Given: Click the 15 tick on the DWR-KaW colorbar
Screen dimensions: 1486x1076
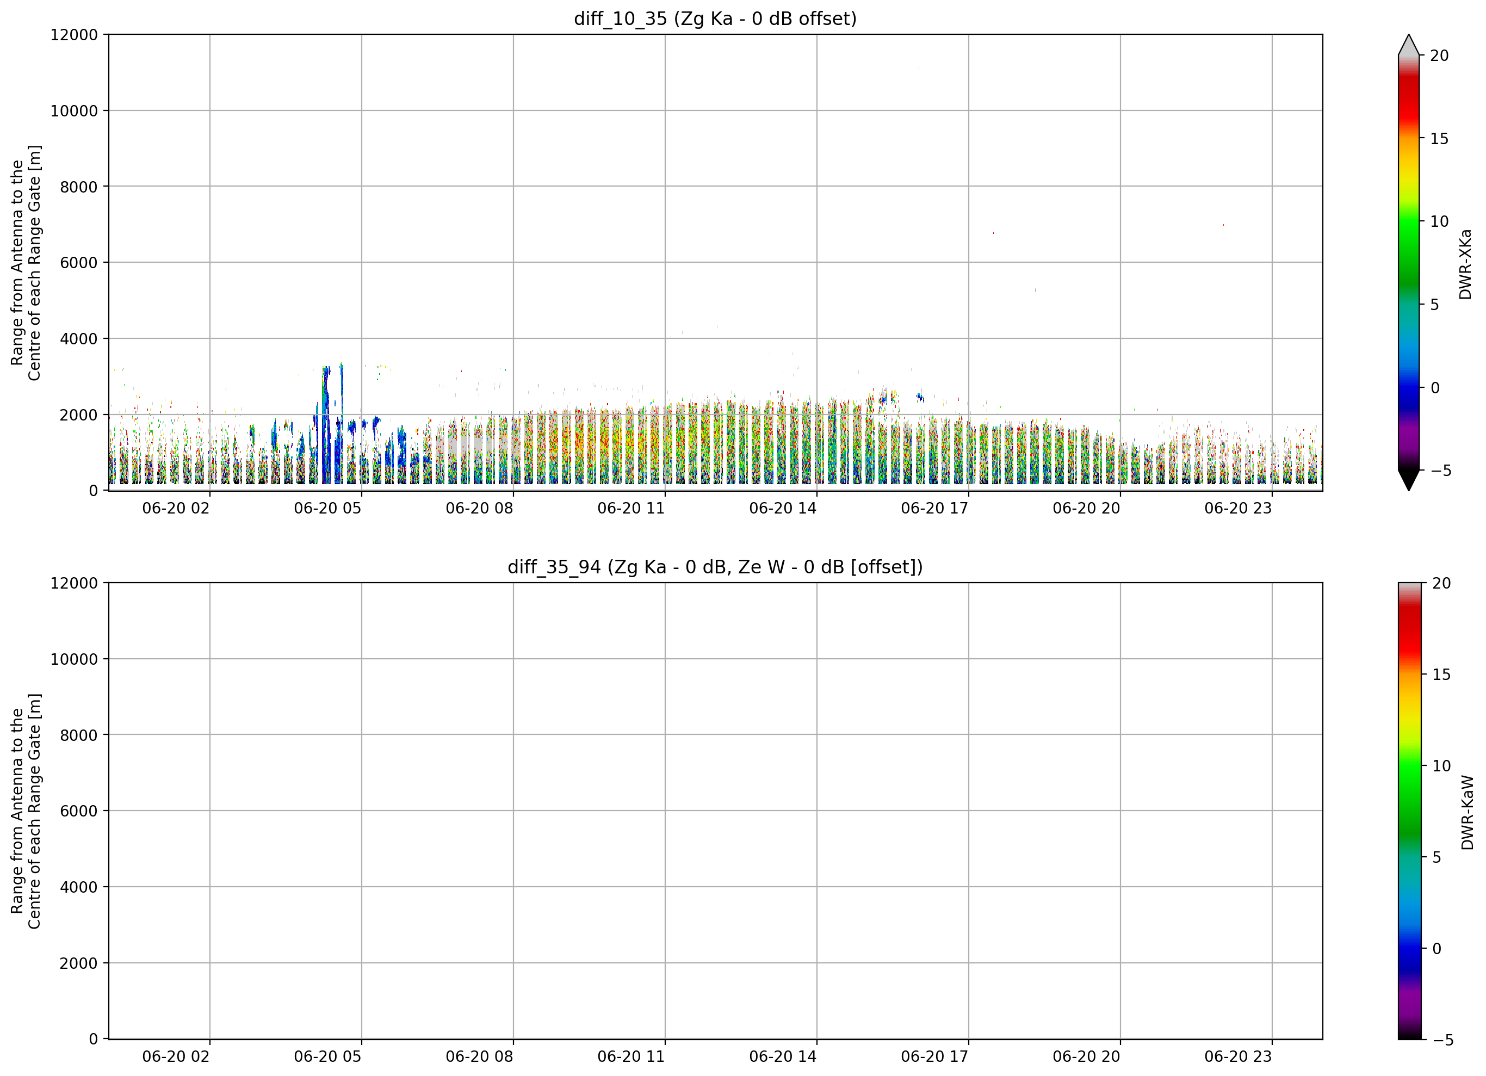Looking at the screenshot, I should point(1441,675).
